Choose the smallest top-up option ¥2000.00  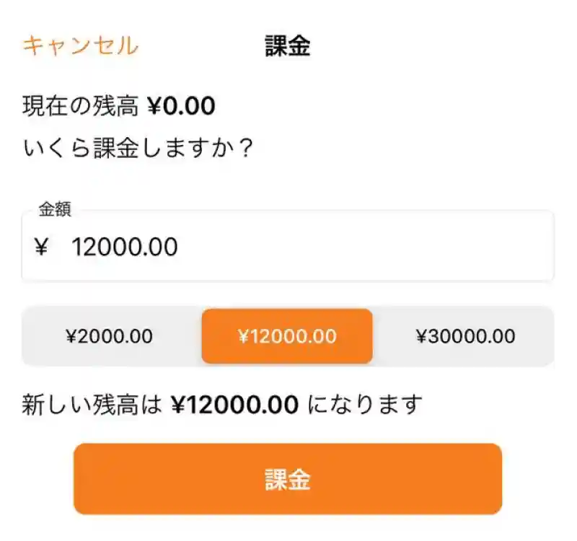coord(110,336)
